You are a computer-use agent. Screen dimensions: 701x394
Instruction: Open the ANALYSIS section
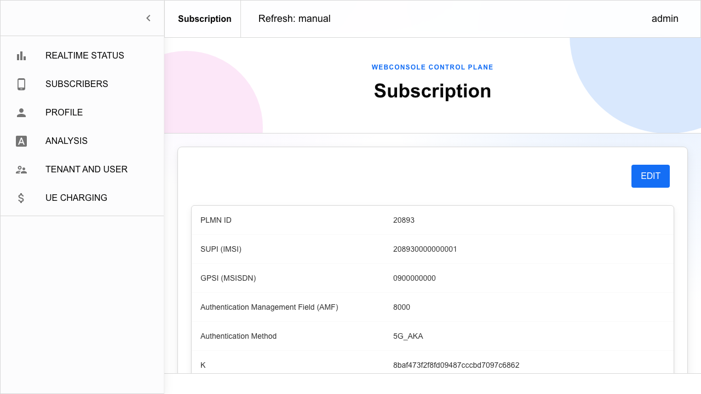pyautogui.click(x=82, y=141)
